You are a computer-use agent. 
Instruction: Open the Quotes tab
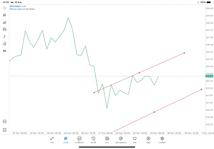click(52, 140)
